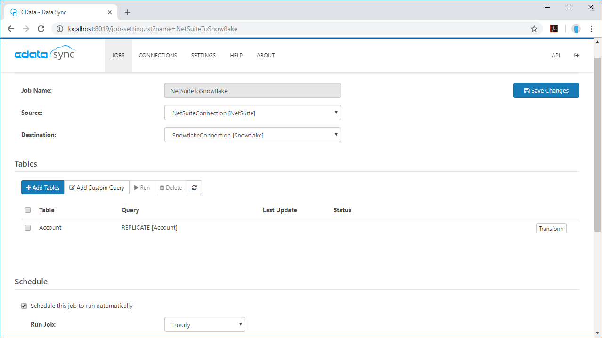This screenshot has width=602, height=338.
Task: Check the Account table row checkbox
Action: click(28, 228)
